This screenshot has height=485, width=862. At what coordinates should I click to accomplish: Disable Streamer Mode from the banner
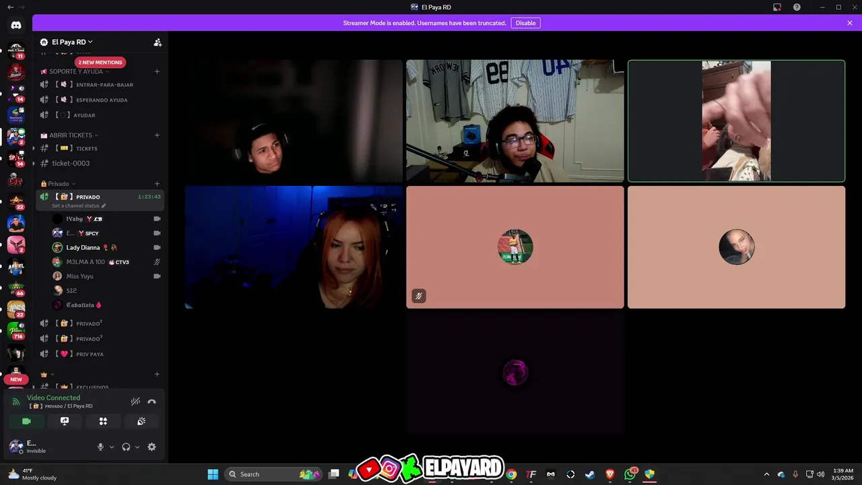525,23
